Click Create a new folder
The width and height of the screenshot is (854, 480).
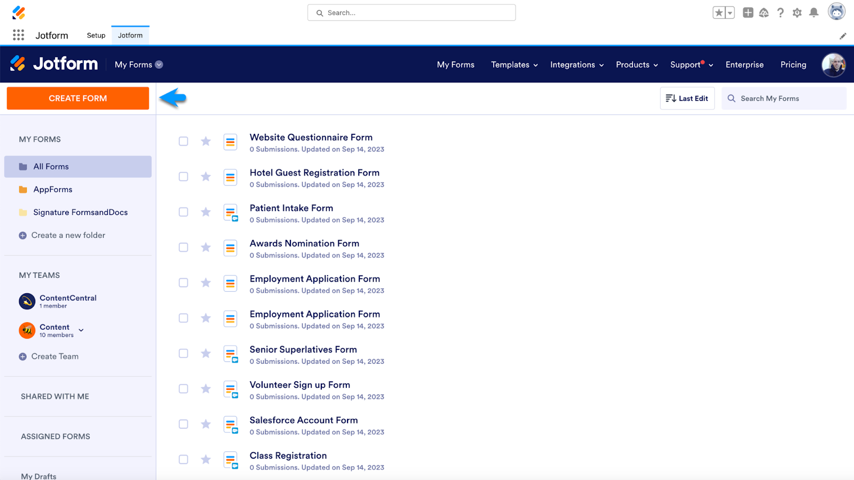coord(62,235)
